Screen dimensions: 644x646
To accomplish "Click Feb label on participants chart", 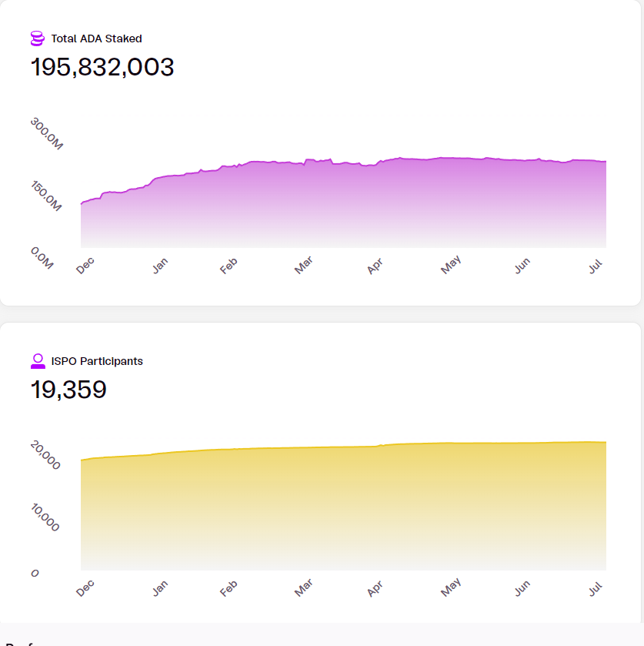I will tap(229, 589).
